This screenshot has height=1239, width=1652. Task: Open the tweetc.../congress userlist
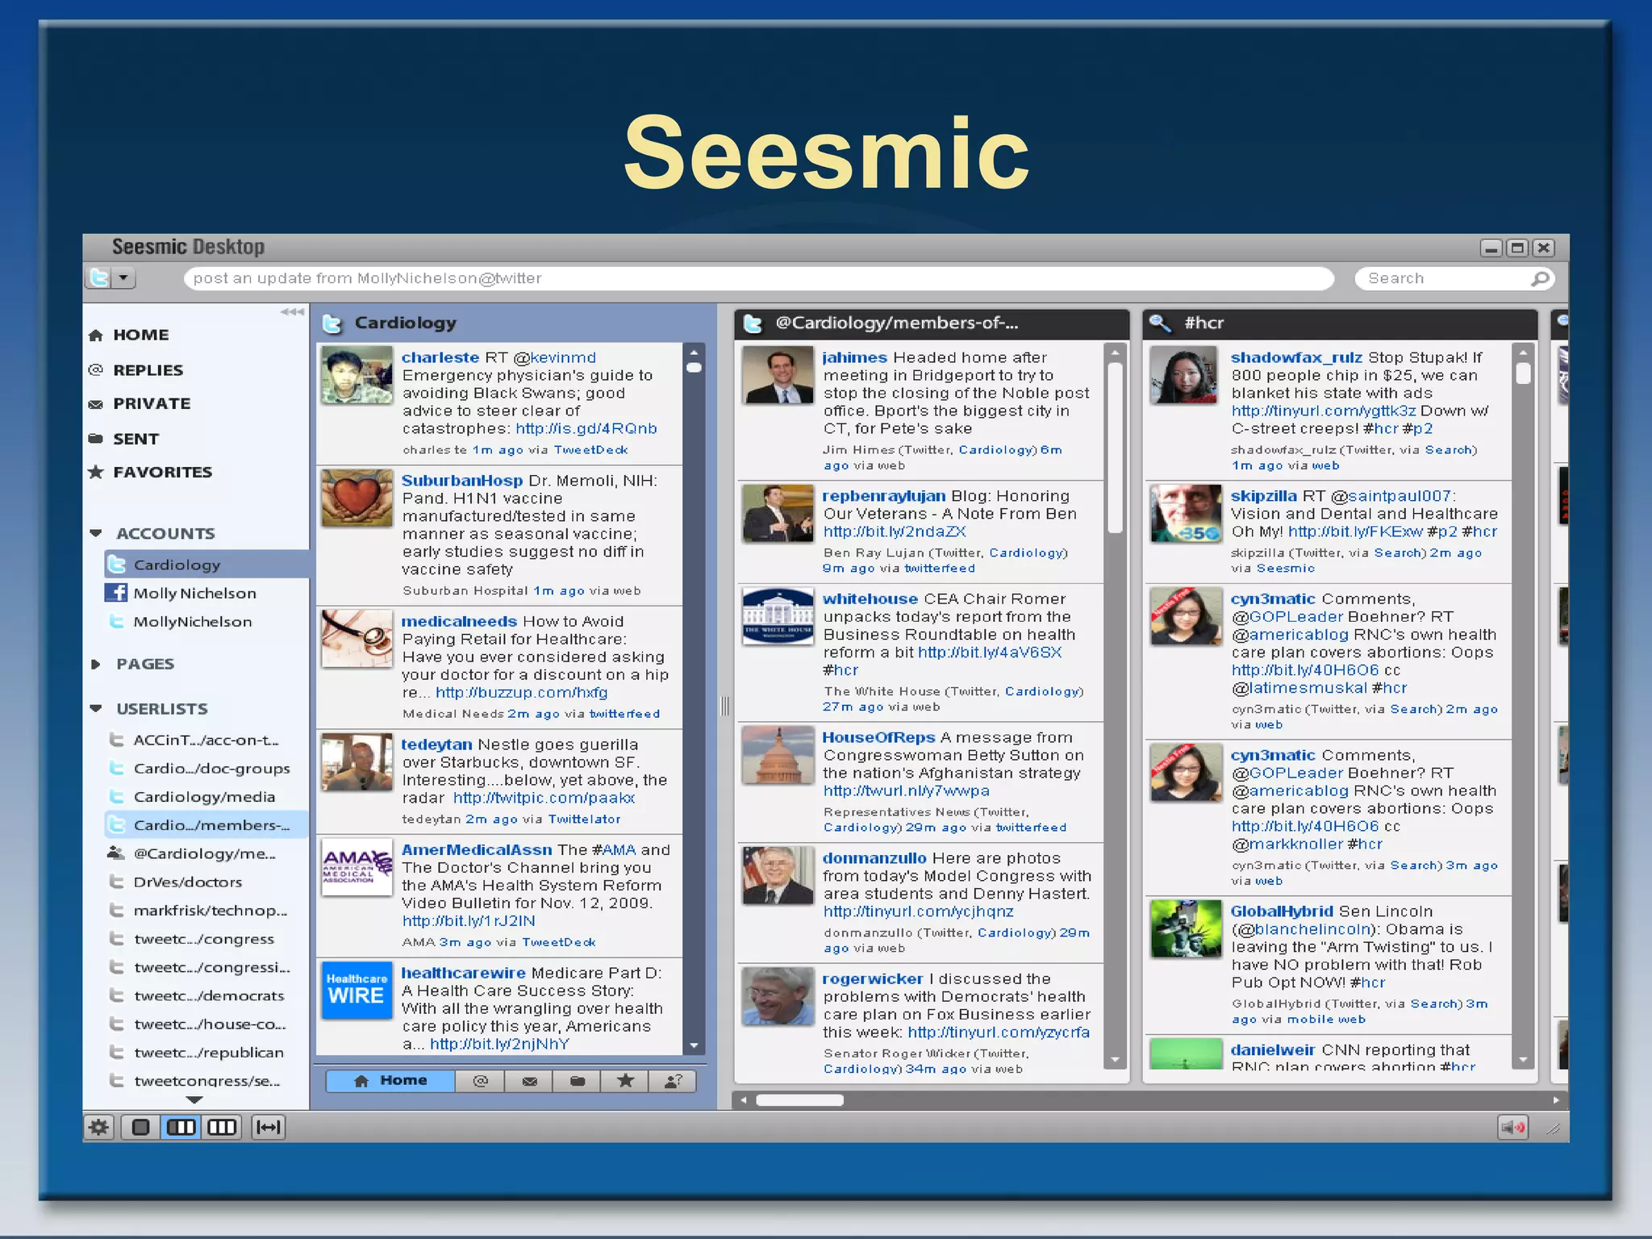pyautogui.click(x=203, y=939)
